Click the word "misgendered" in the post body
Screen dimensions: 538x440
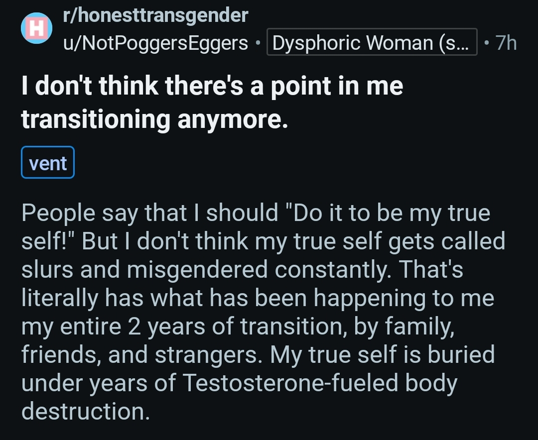point(198,270)
